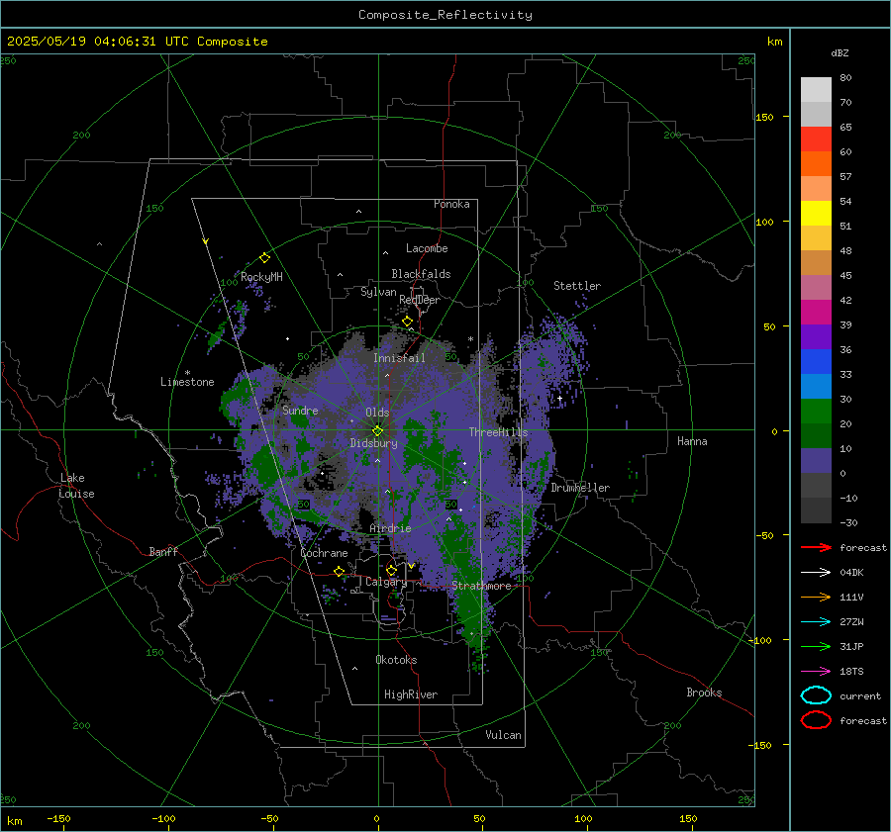Click the yellow diamond marker near Cochrane
Screen dimensions: 891x832
pos(340,571)
